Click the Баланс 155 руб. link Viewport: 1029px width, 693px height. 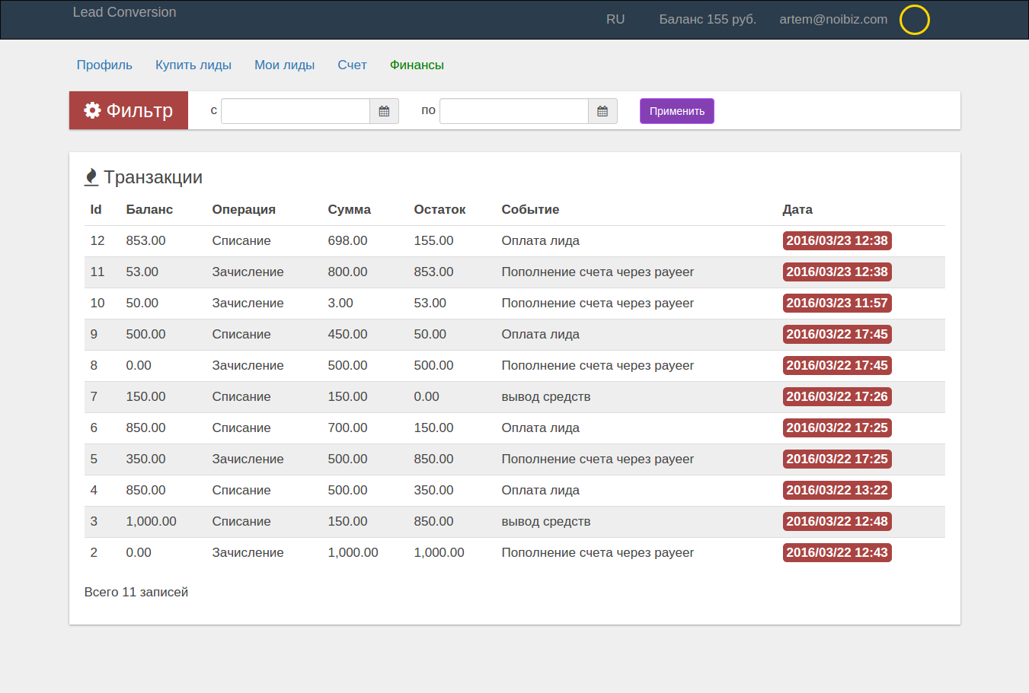[708, 20]
